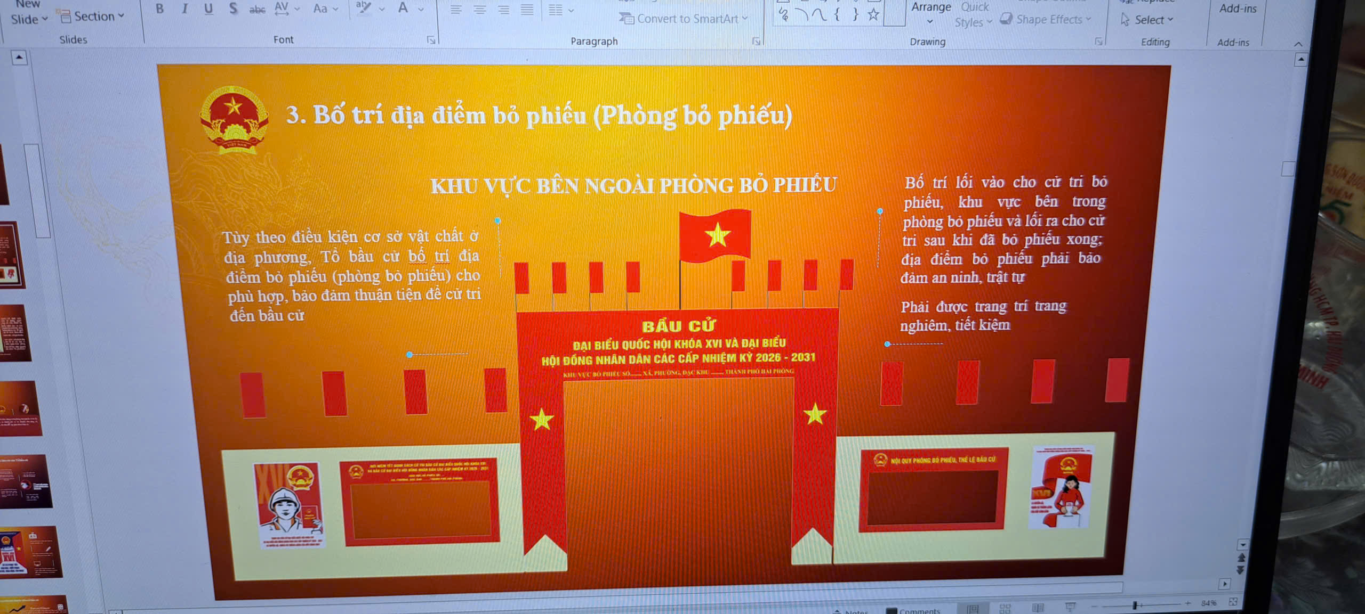Open Shape Effects menu
This screenshot has height=614, width=1365.
1045,19
